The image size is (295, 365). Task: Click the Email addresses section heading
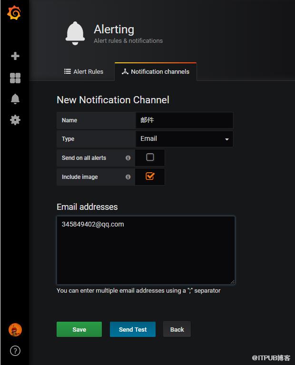[x=87, y=207]
